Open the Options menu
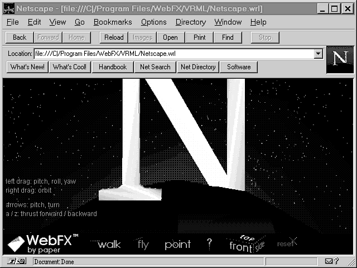 coord(154,22)
